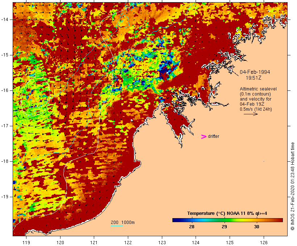Screen dimensions: 297x246
Task: Click the time label 19:51Z
Action: coord(254,78)
